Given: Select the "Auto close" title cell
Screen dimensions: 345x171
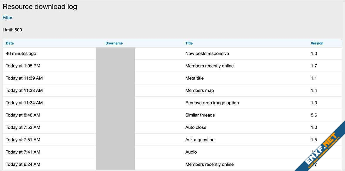Looking at the screenshot, I should (196, 128).
